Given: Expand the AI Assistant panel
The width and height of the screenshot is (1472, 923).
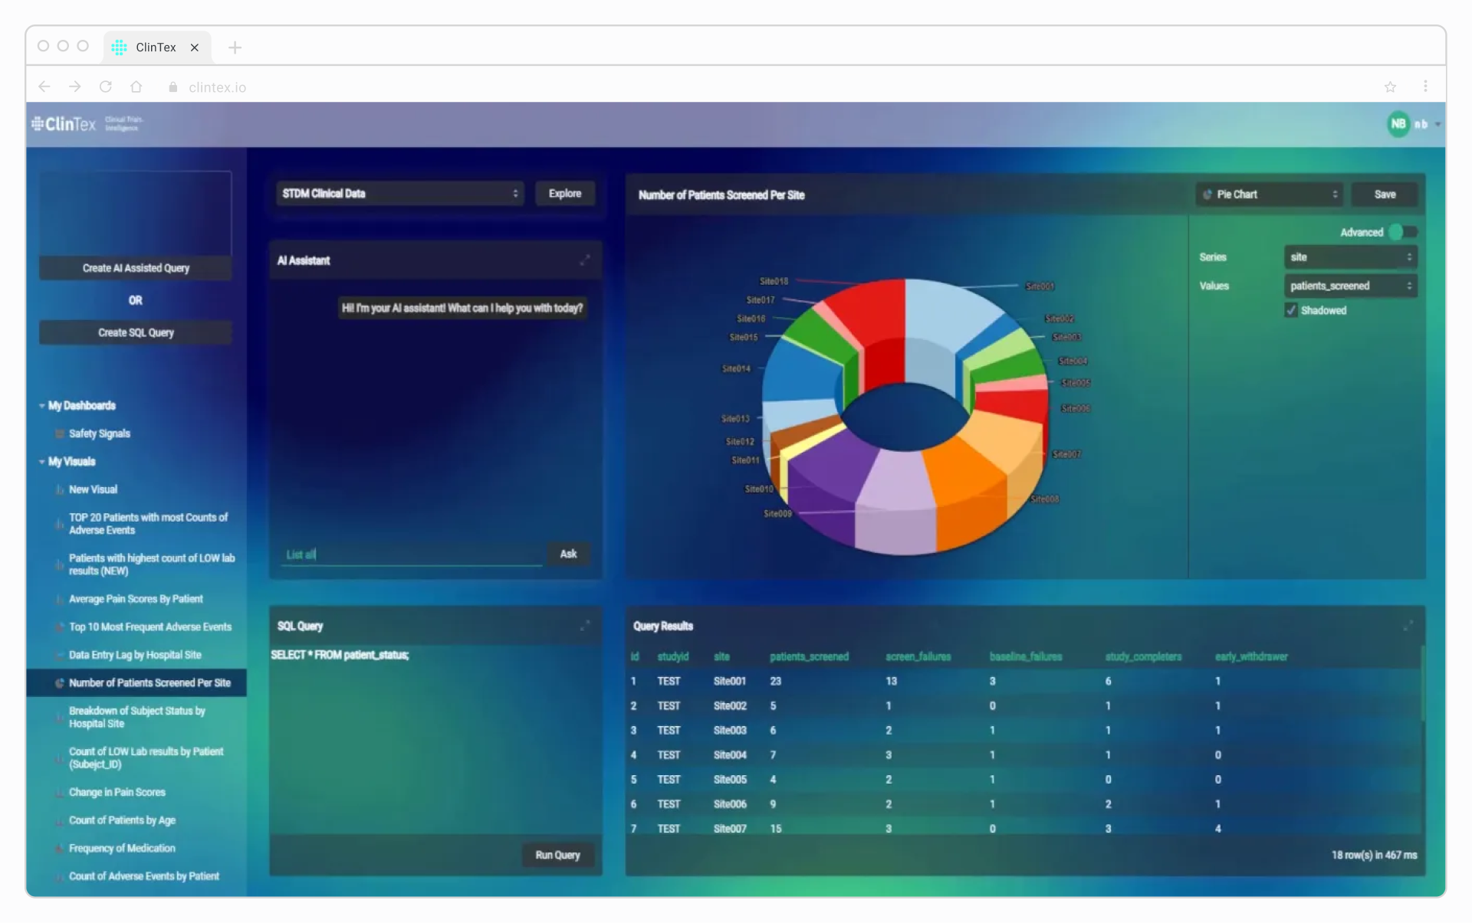Looking at the screenshot, I should (x=585, y=260).
